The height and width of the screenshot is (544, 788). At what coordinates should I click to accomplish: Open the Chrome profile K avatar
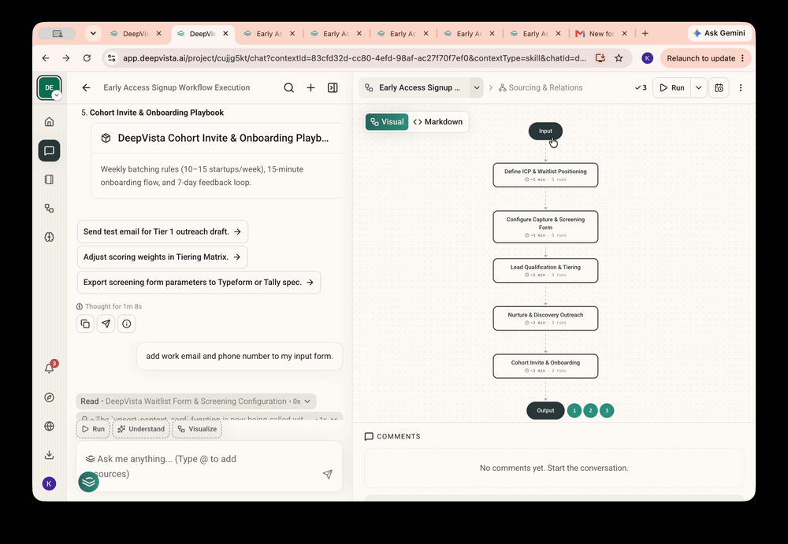pyautogui.click(x=647, y=58)
